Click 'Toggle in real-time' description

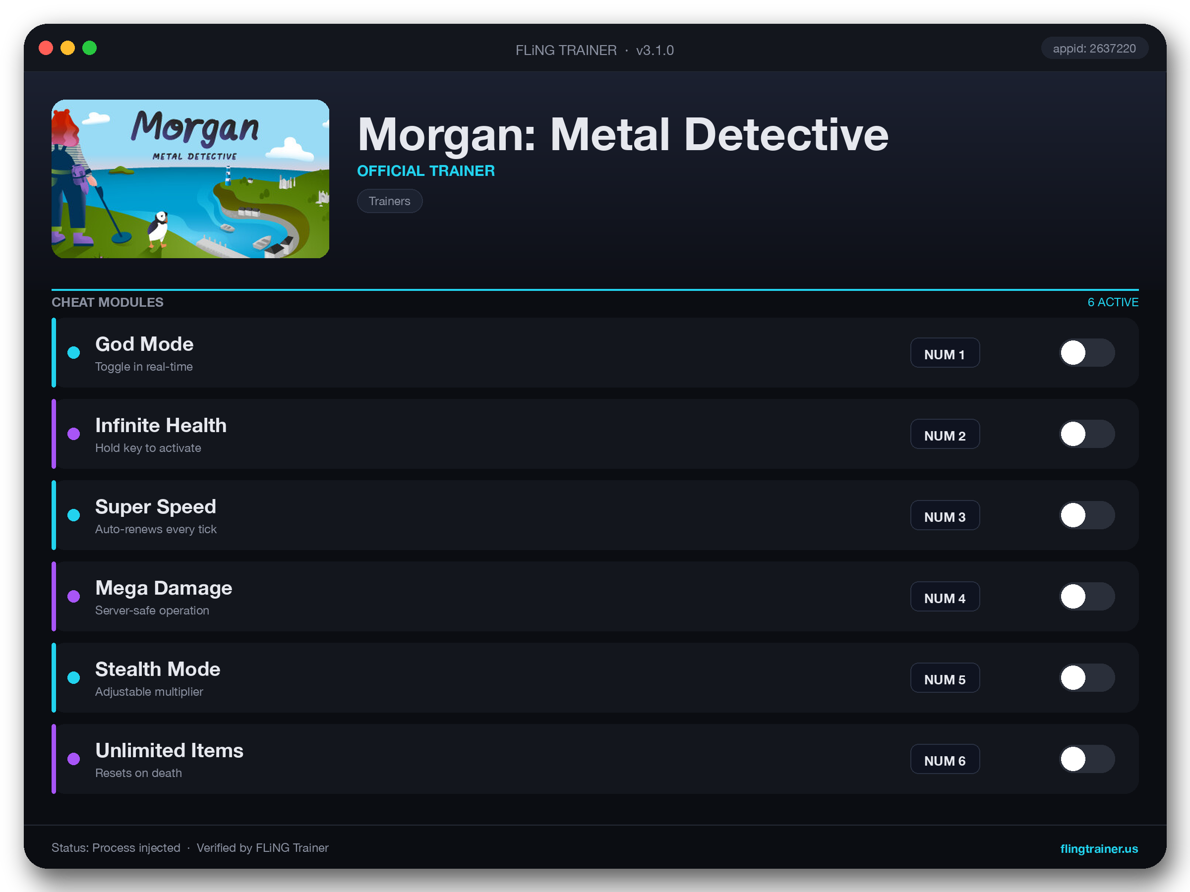pyautogui.click(x=144, y=367)
